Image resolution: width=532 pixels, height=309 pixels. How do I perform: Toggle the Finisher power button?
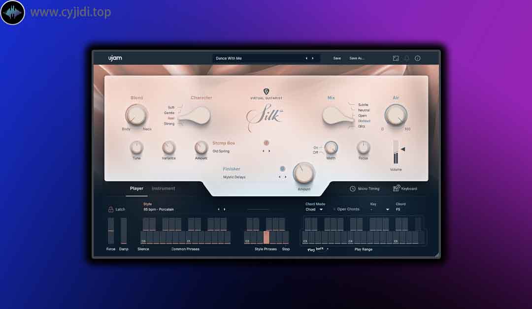(x=282, y=169)
